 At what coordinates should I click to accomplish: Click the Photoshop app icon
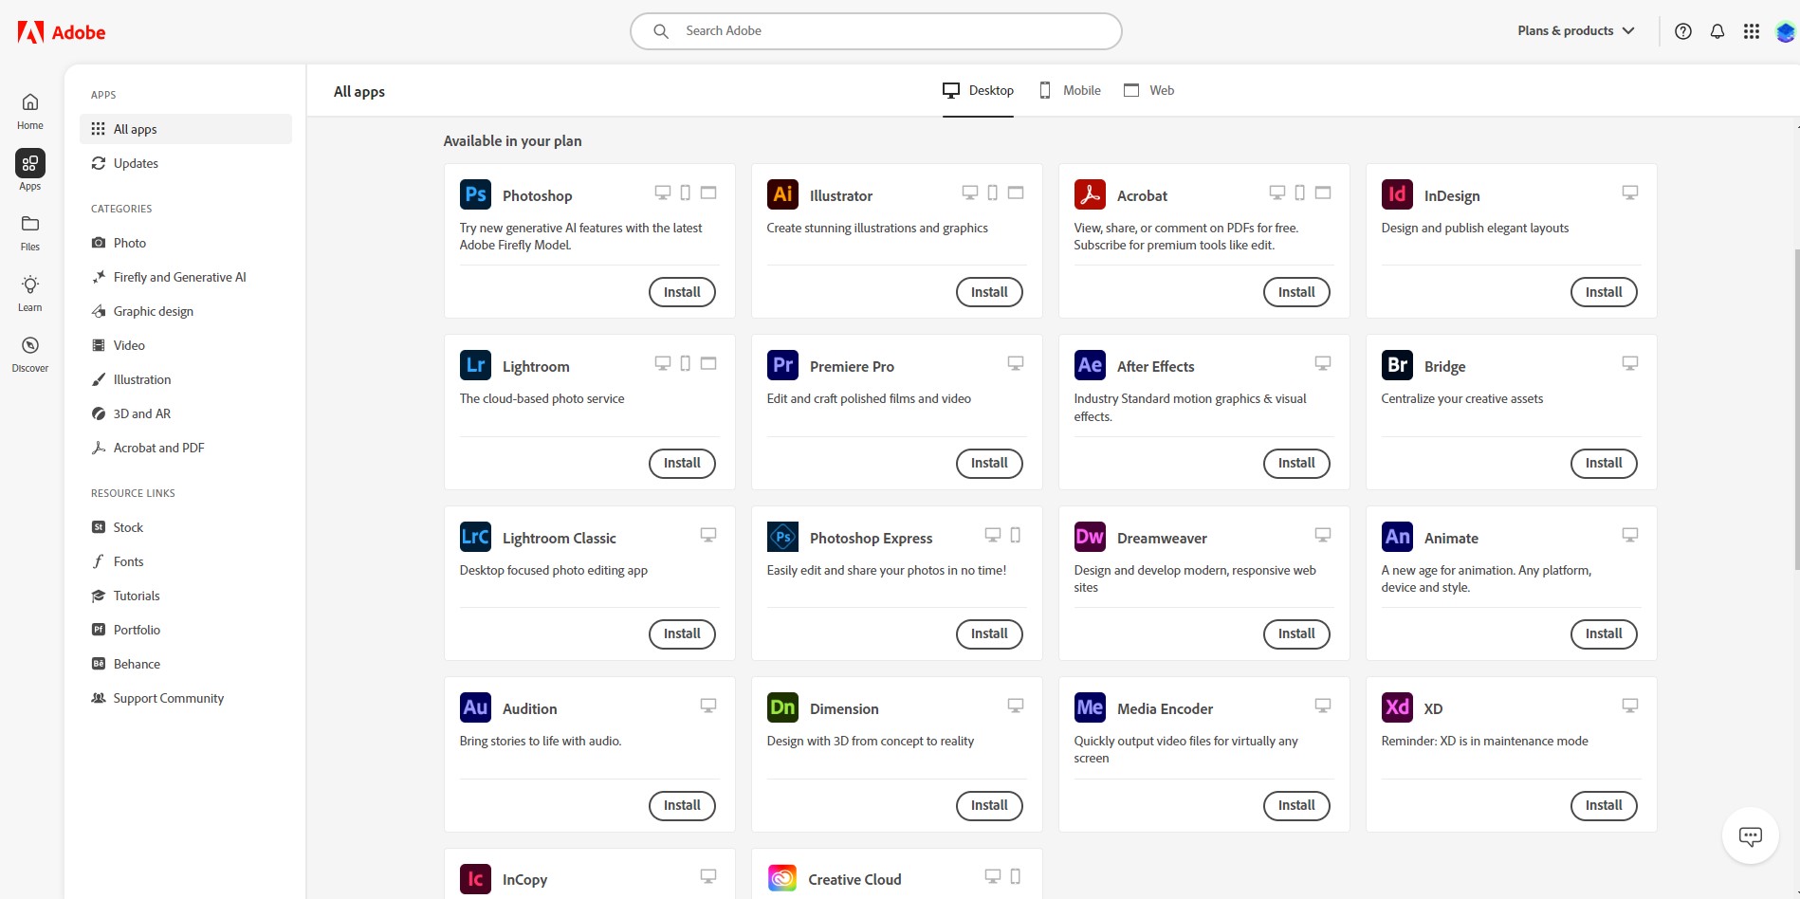[x=475, y=194]
